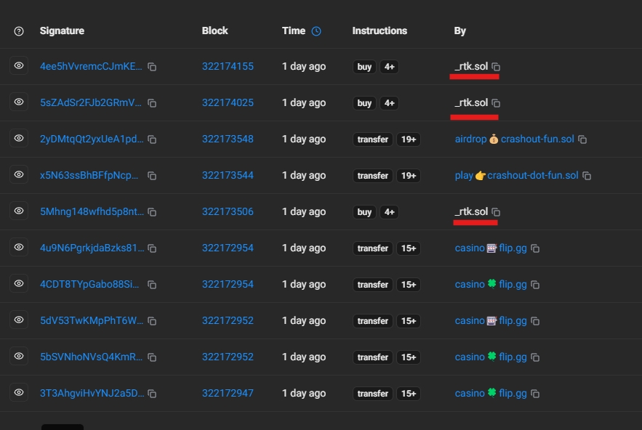Copy the play crashout-dot-fun.sol address

[x=587, y=176]
